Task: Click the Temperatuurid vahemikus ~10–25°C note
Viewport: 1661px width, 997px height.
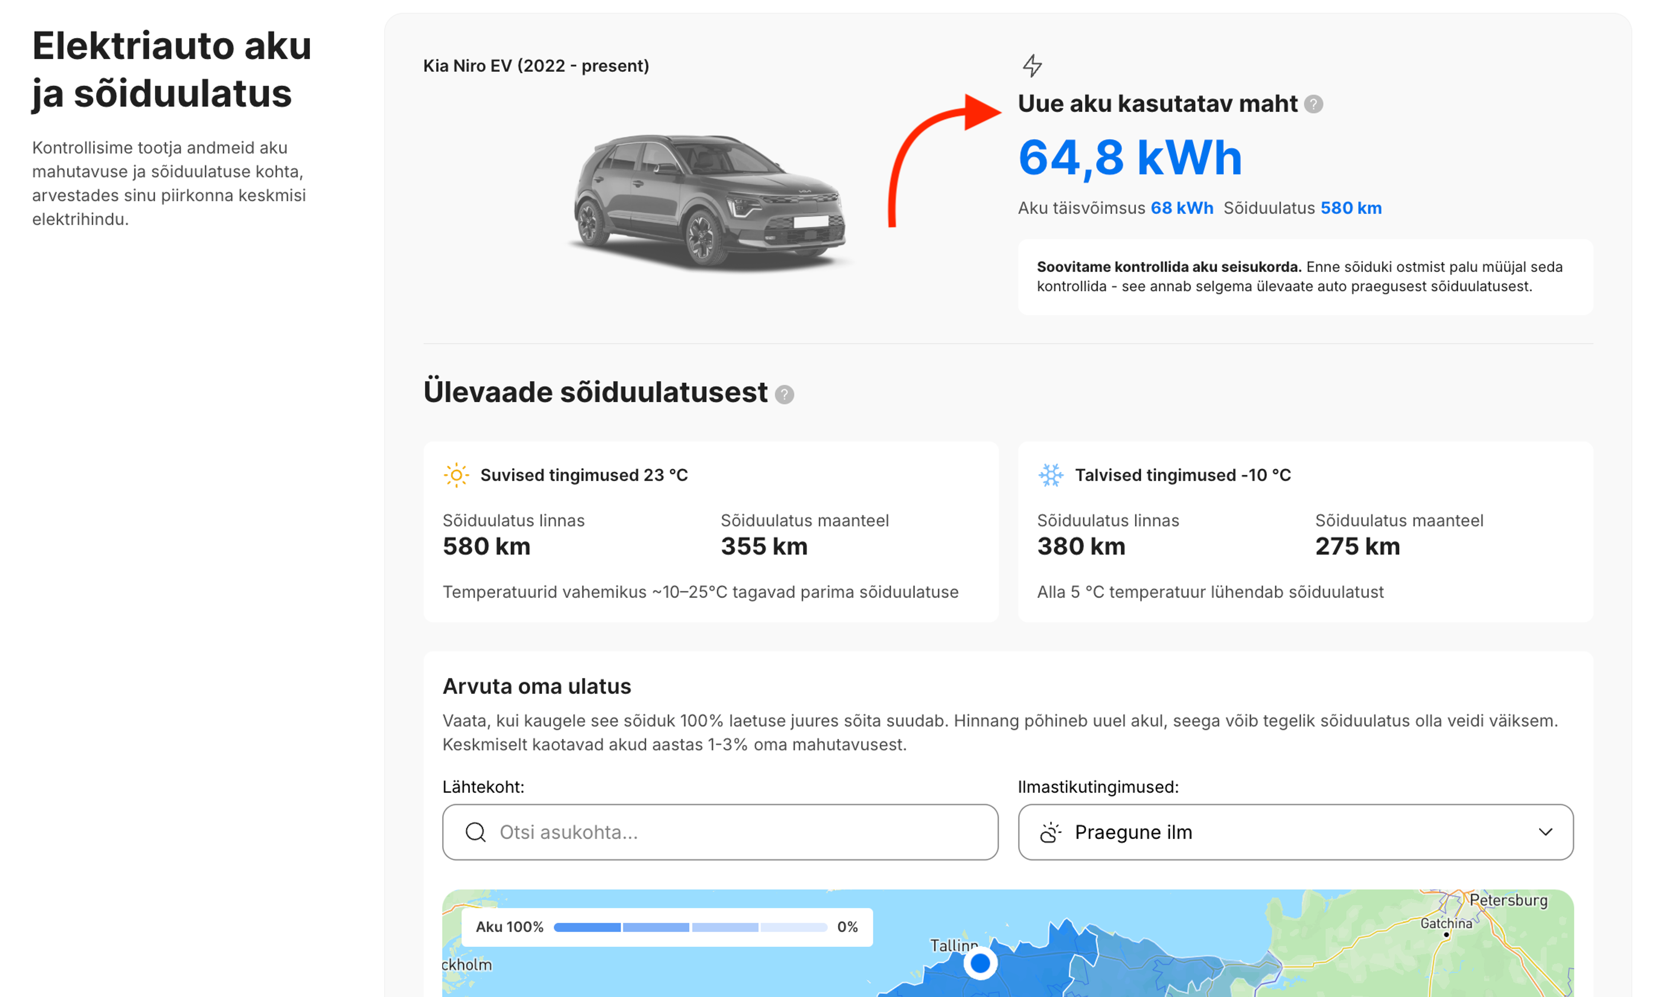Action: tap(700, 592)
